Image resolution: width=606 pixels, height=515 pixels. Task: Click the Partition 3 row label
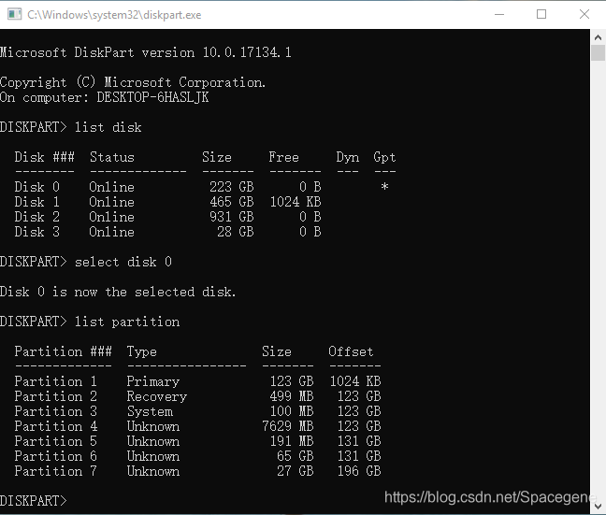(x=56, y=411)
